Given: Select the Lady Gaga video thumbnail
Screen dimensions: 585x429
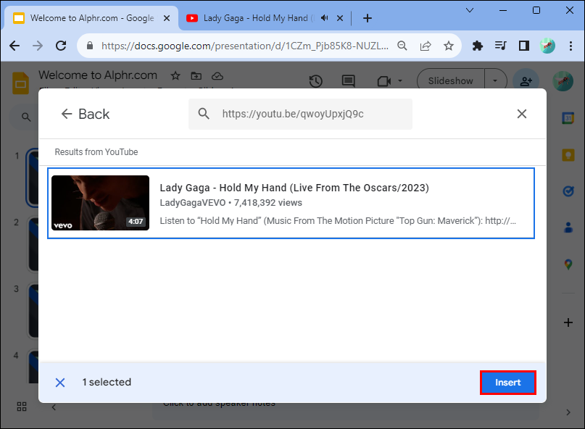Looking at the screenshot, I should tap(100, 203).
